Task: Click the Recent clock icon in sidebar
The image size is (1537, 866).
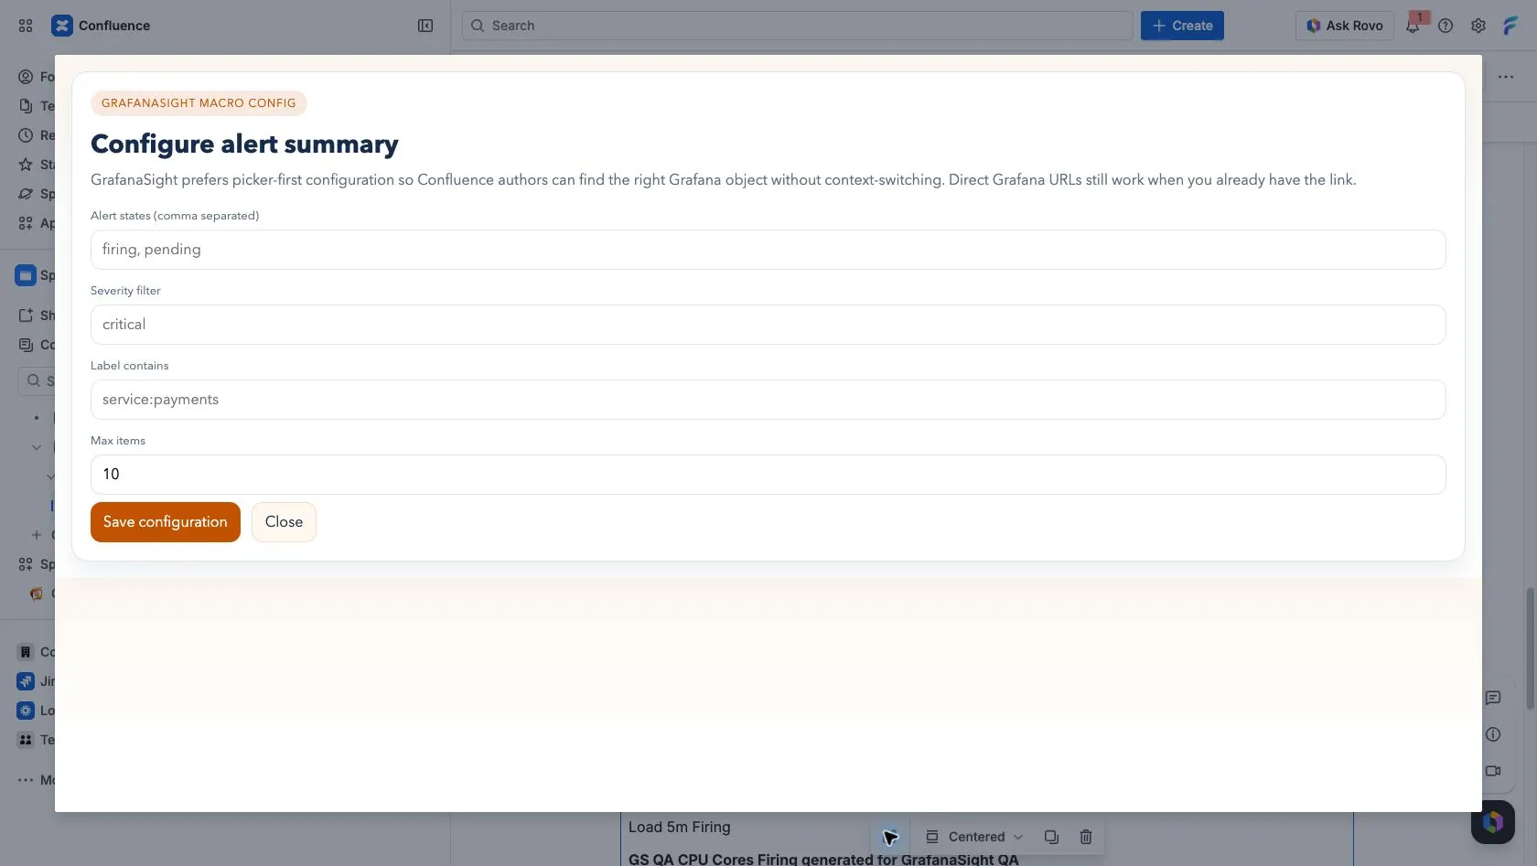Action: point(26,135)
